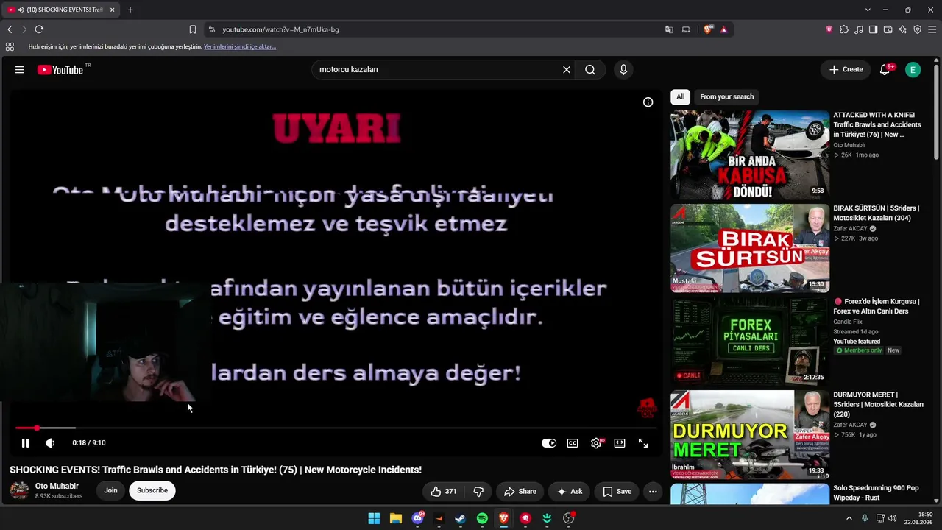Show hidden system tray icons

(x=849, y=518)
